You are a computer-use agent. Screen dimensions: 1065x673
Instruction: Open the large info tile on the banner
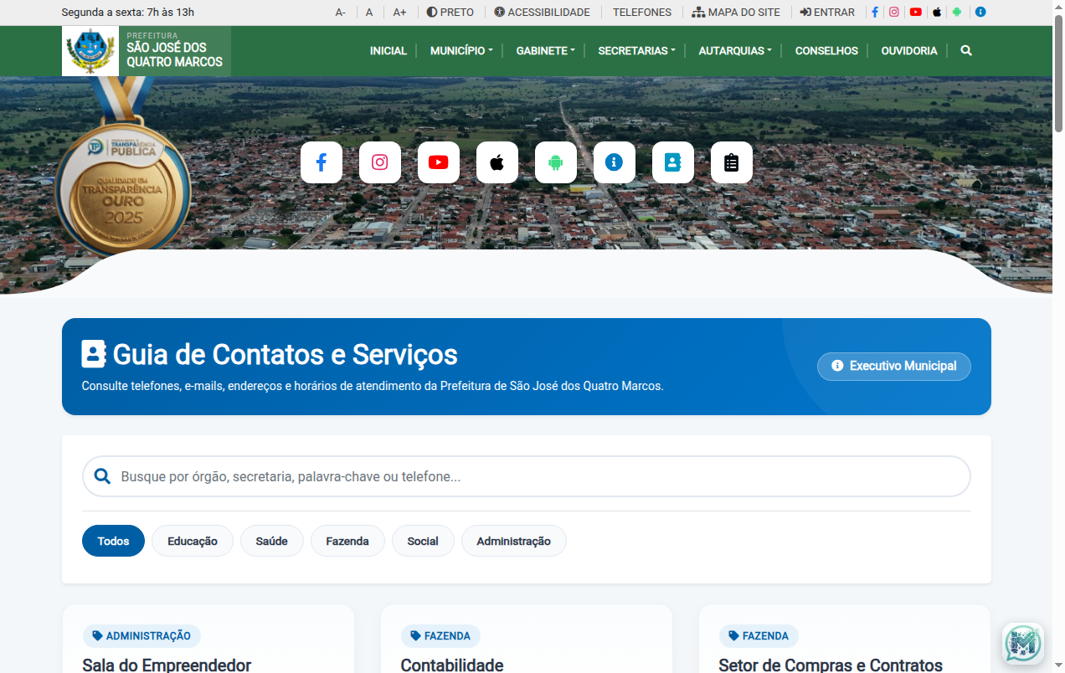tap(615, 162)
